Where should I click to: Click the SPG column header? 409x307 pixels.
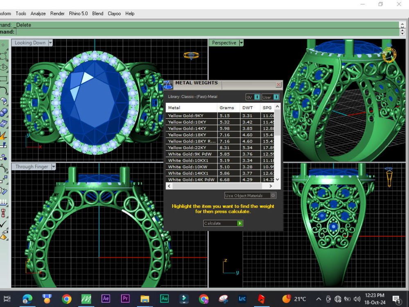coord(267,108)
